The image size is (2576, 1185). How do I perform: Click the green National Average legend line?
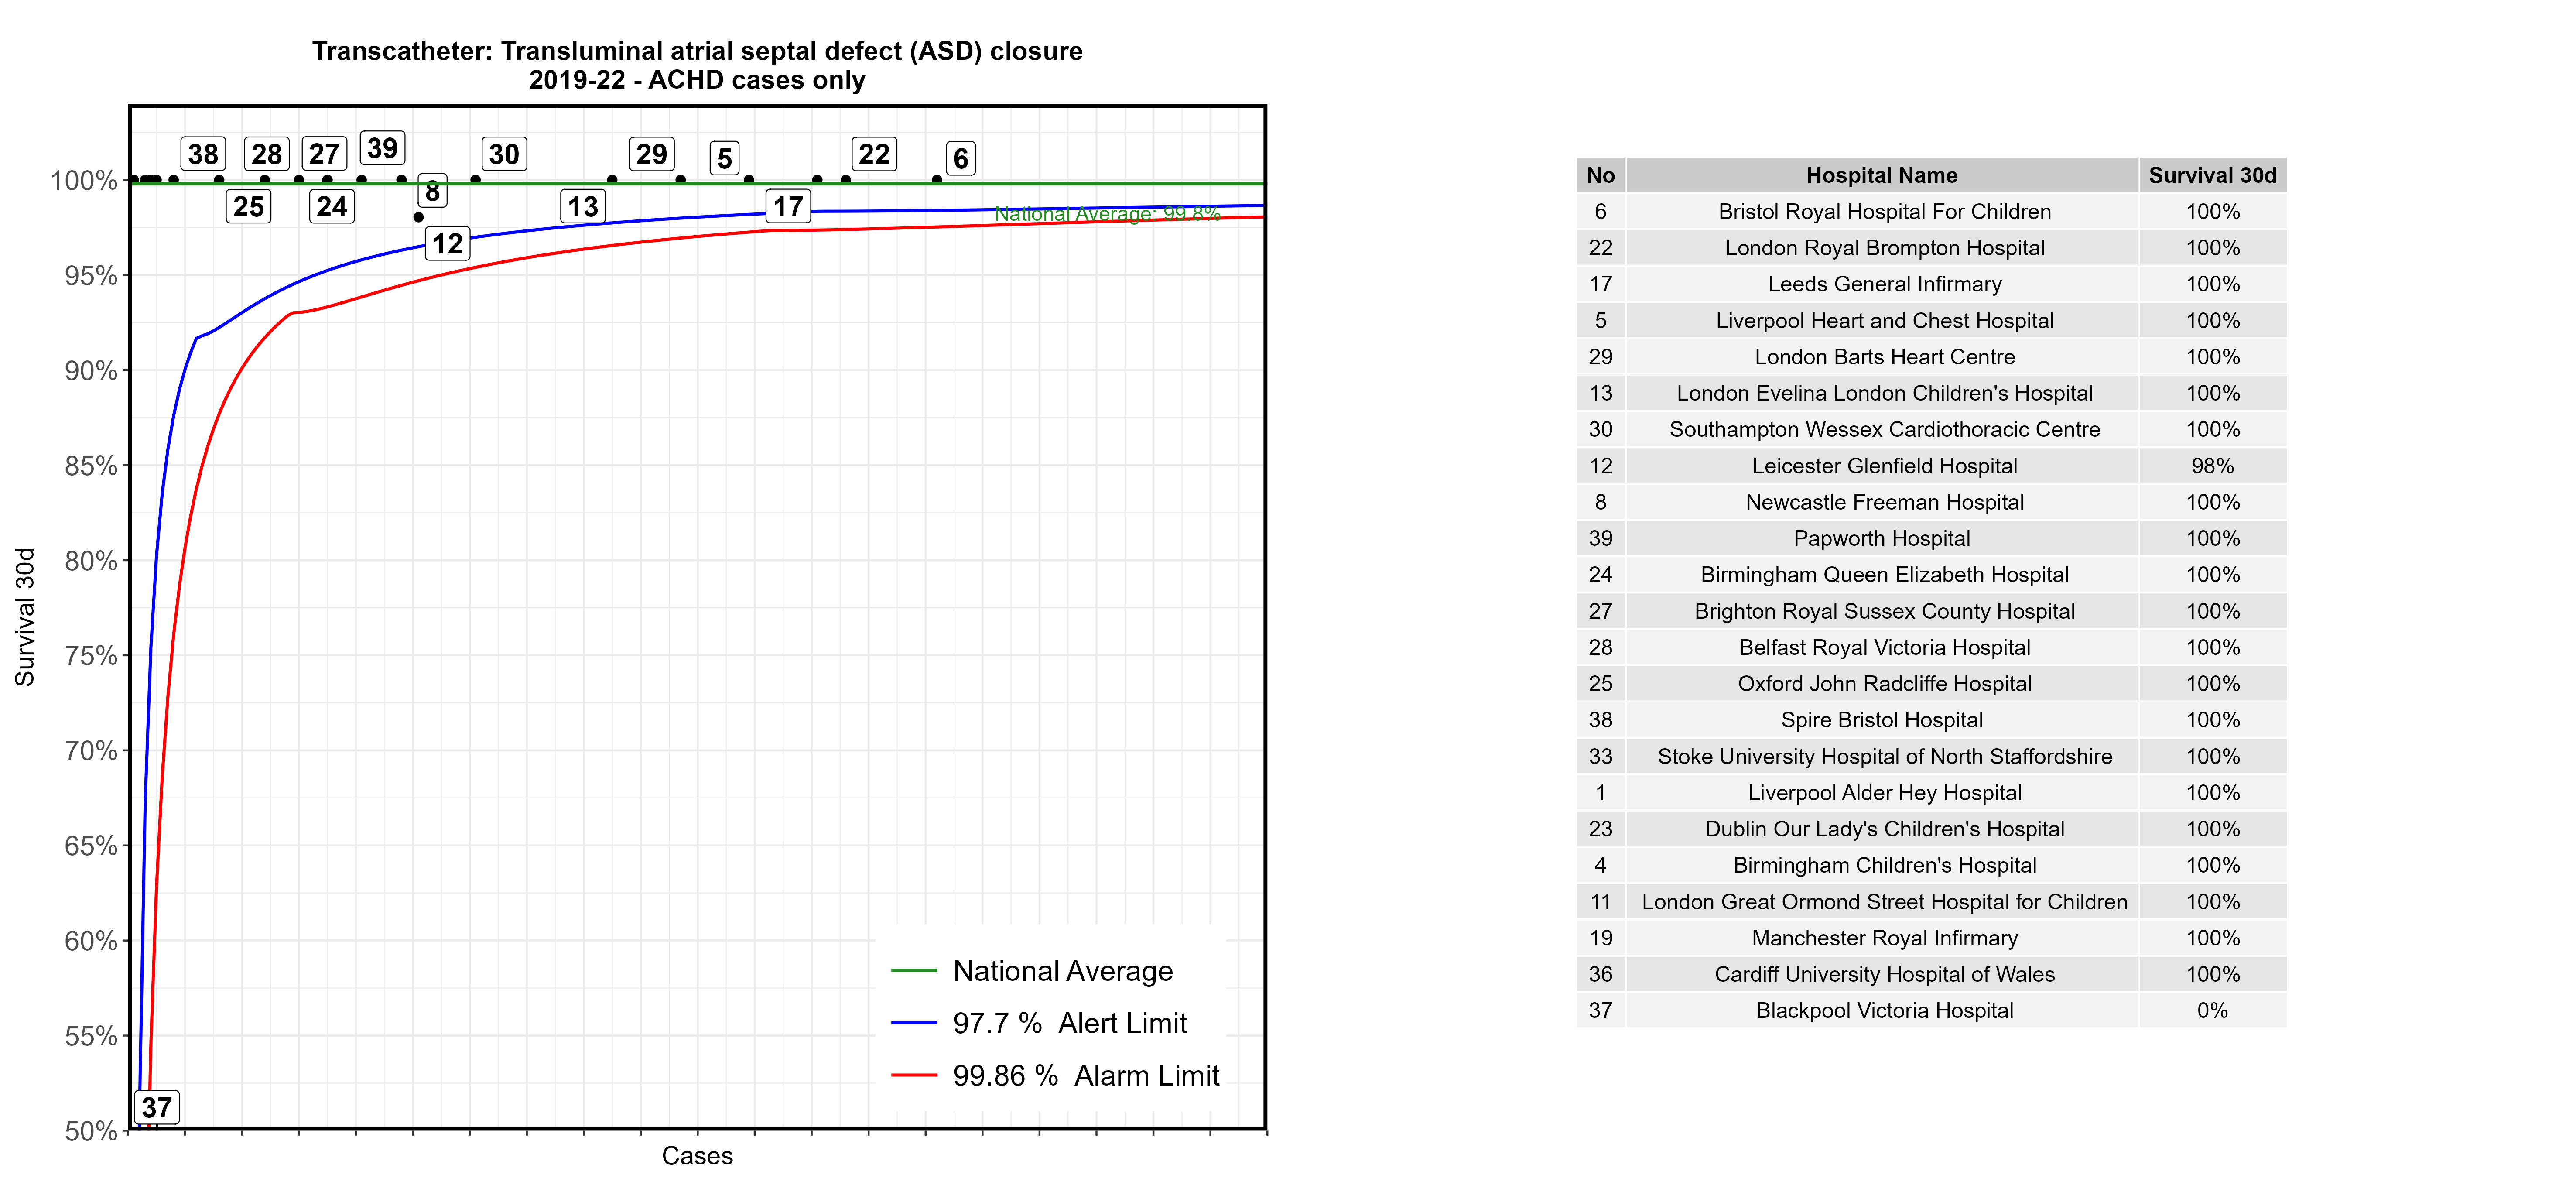(x=914, y=970)
